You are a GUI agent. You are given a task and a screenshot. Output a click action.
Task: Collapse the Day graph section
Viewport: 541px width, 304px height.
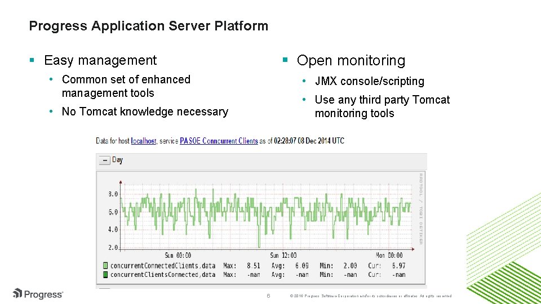tap(105, 160)
